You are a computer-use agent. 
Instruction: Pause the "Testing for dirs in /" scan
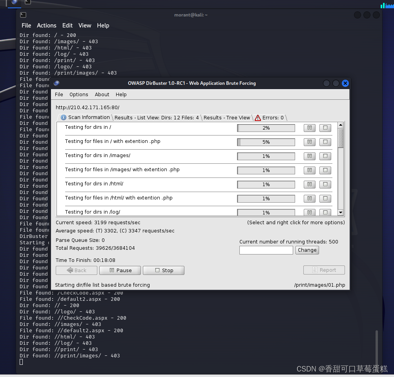[x=309, y=128]
